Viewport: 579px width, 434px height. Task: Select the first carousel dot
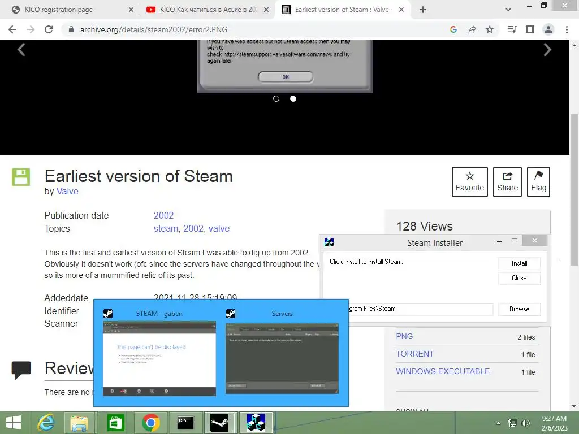276,98
